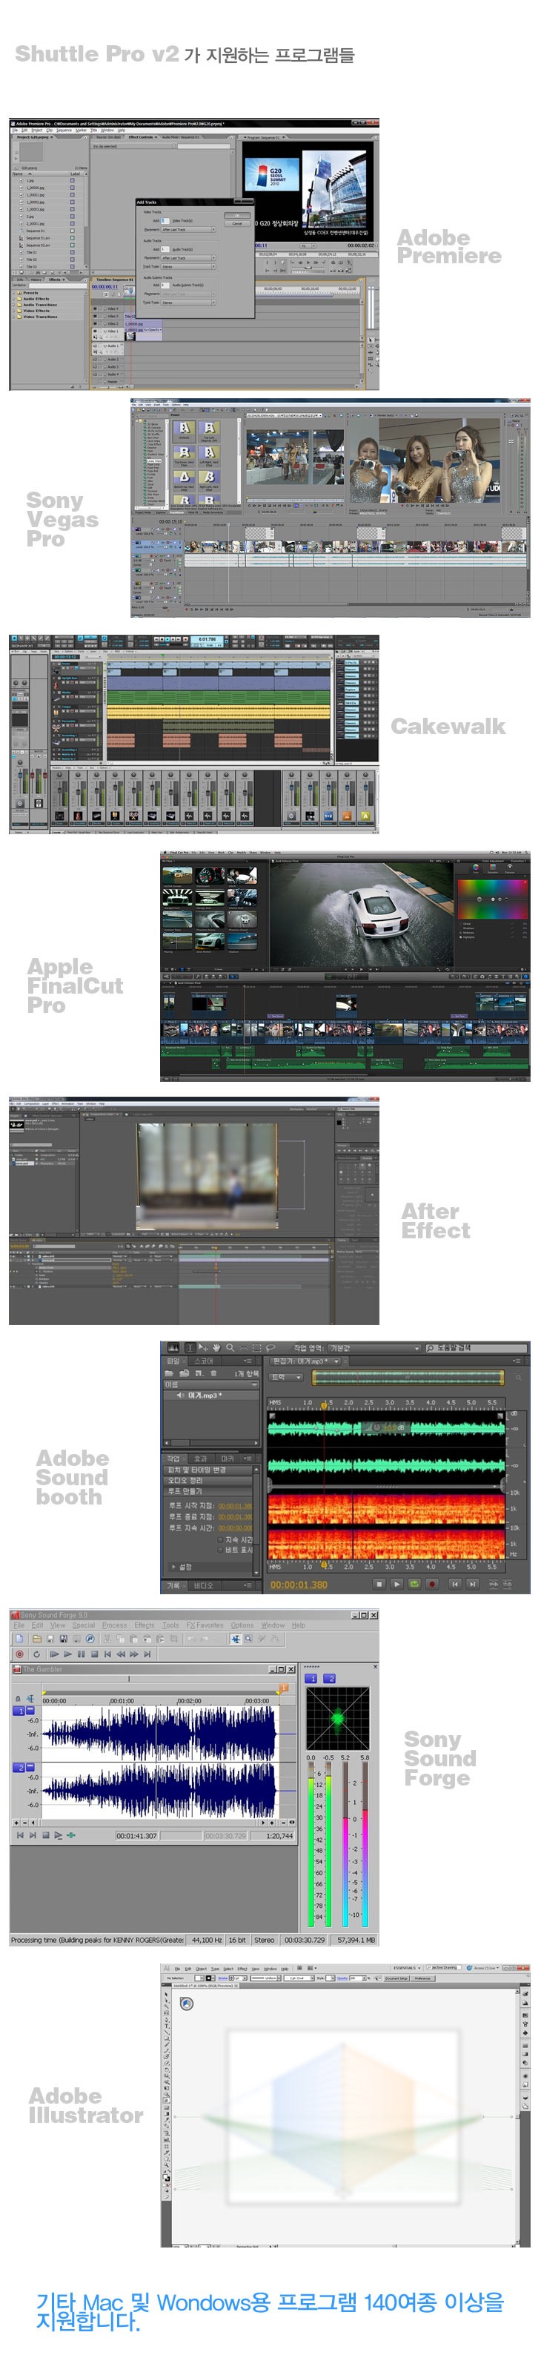Open Effects menu in Sound Forge
Viewport: 541px width, 2358px height.
click(x=145, y=1625)
